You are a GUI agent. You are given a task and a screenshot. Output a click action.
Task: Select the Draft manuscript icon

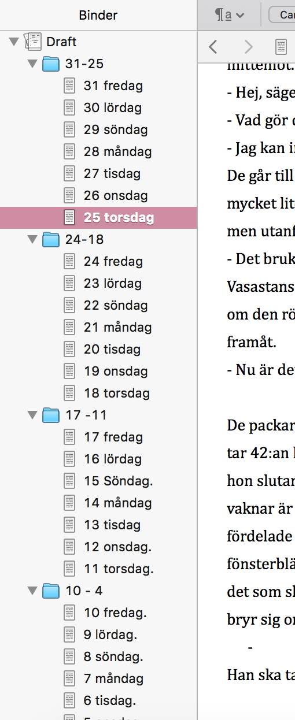pos(34,42)
